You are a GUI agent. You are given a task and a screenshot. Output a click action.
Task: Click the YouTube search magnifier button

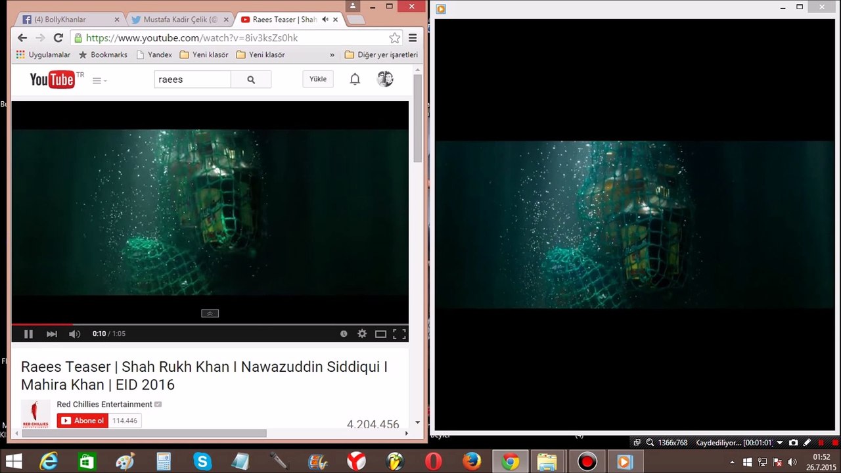point(251,79)
